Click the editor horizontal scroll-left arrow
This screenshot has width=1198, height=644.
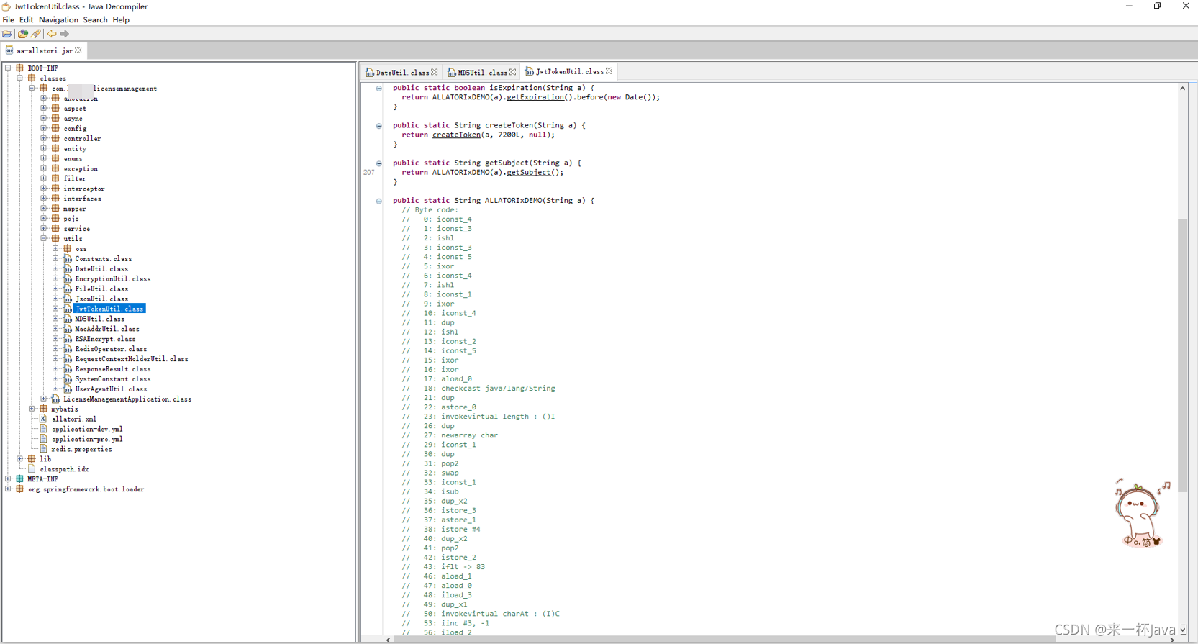point(389,639)
